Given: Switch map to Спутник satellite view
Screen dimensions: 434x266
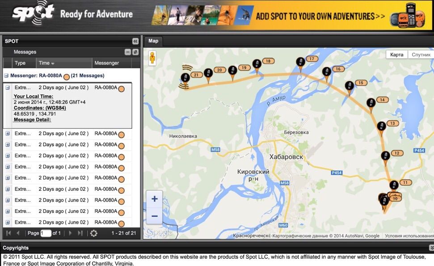Looking at the screenshot, I should click(x=421, y=55).
